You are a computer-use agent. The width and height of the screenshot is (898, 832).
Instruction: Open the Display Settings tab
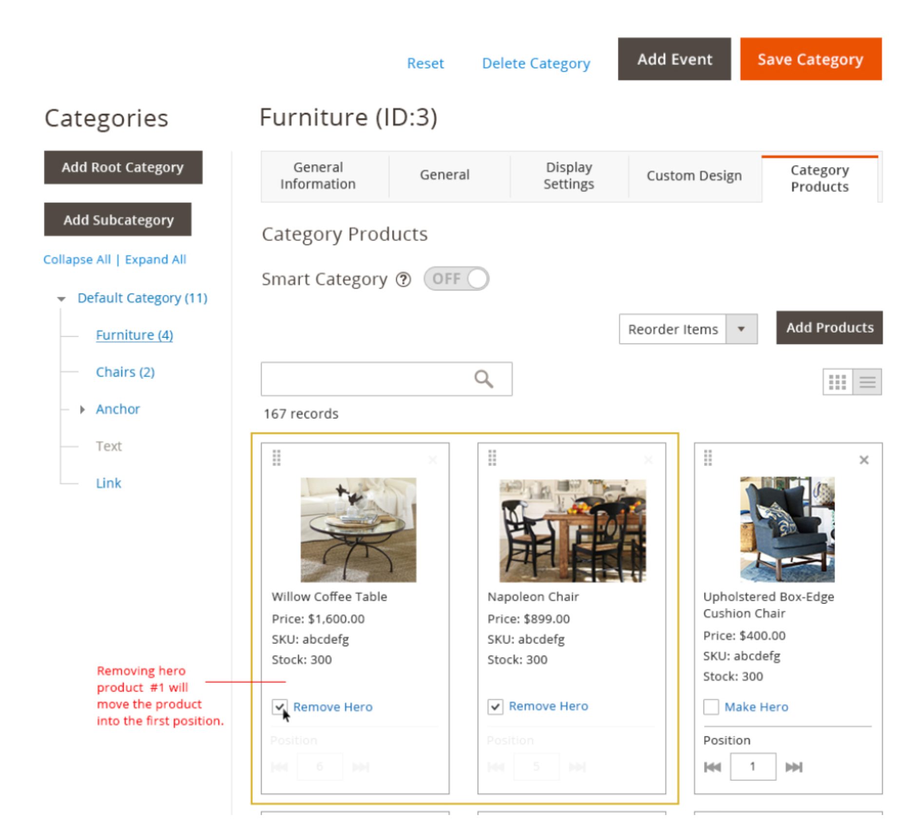[569, 176]
